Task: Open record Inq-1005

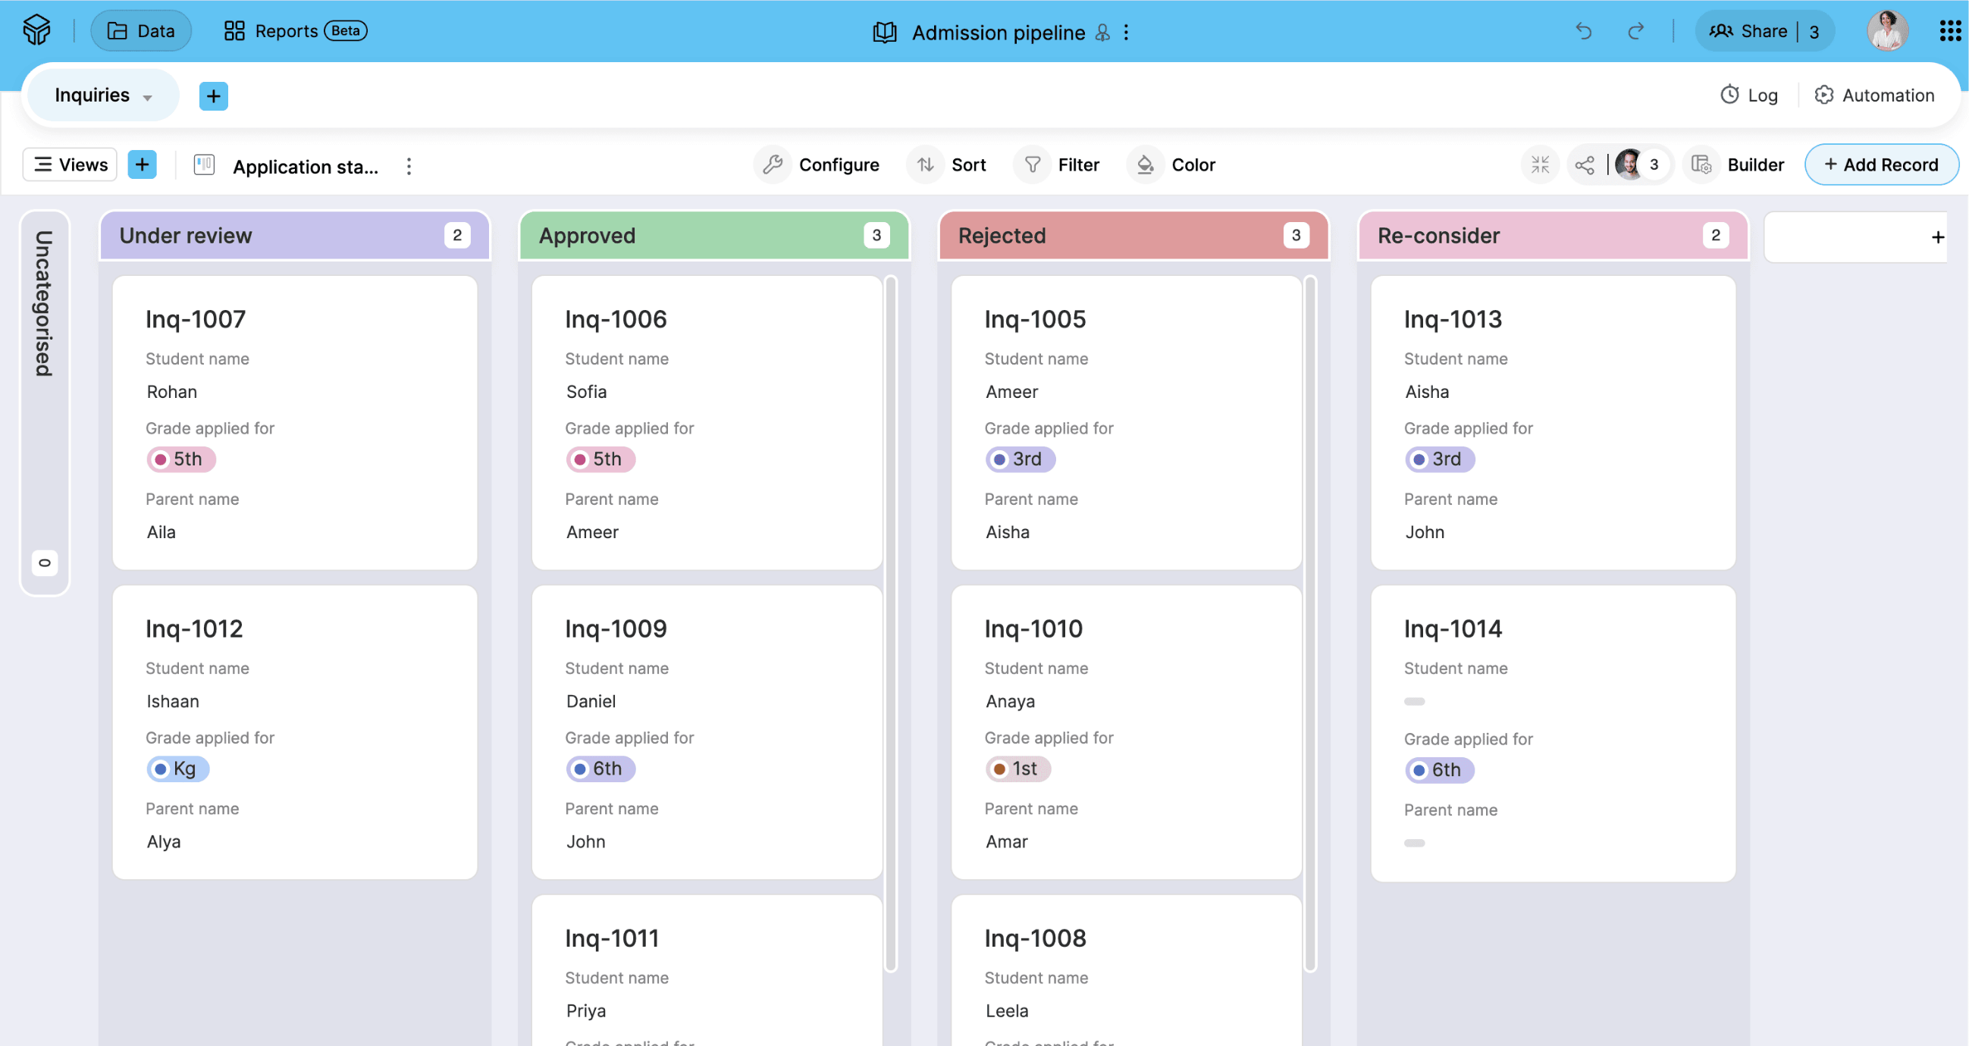Action: 1127,422
